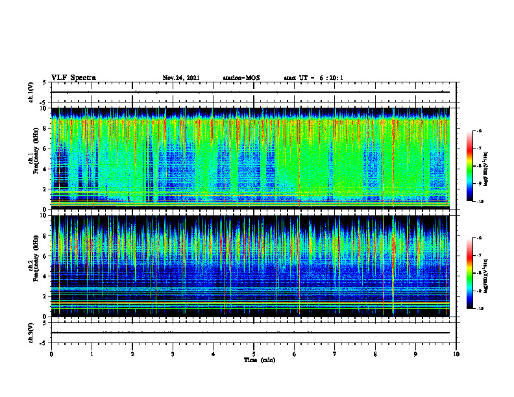Click tick label "10" on the Time axis
This screenshot has height=397, width=514.
coord(456,354)
